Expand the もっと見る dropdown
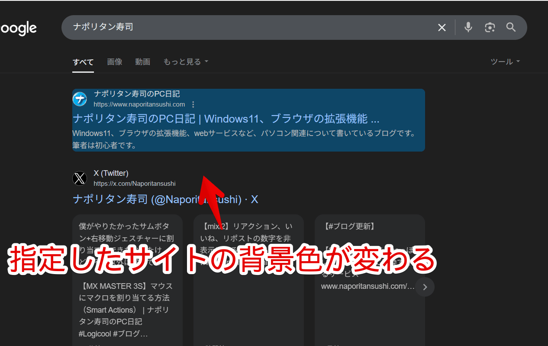This screenshot has width=548, height=346. (x=186, y=62)
